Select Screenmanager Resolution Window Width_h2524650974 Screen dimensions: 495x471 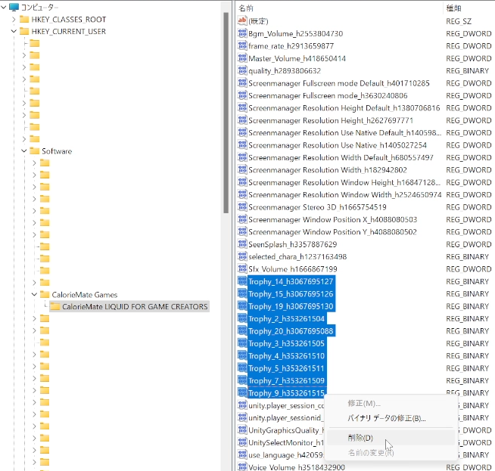(344, 194)
